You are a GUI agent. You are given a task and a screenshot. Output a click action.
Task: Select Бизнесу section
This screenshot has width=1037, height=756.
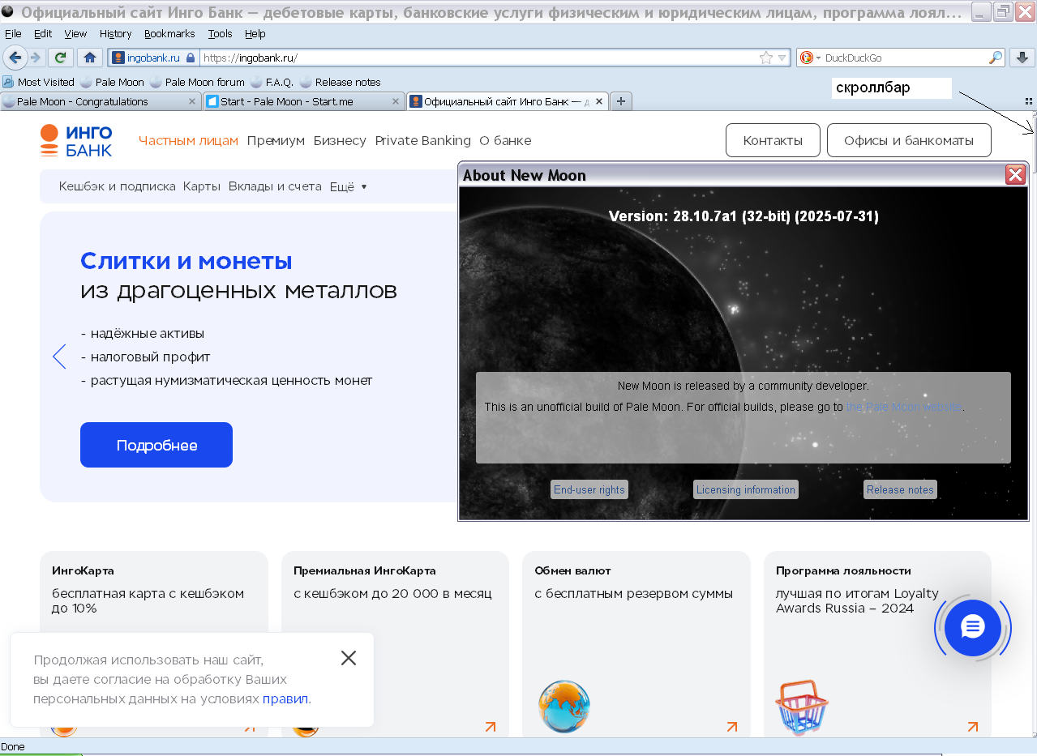340,140
